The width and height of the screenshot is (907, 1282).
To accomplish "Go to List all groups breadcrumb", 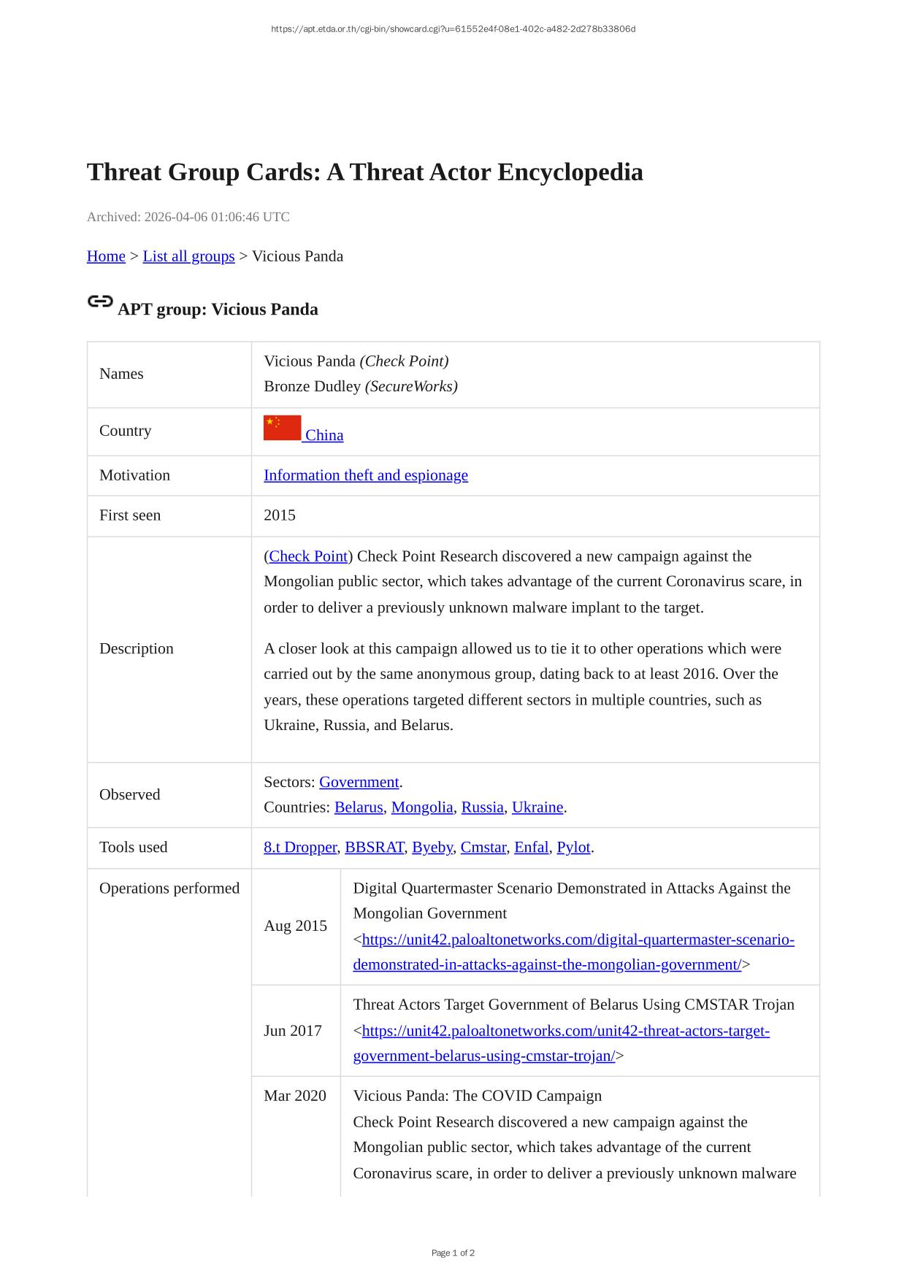I will click(188, 256).
